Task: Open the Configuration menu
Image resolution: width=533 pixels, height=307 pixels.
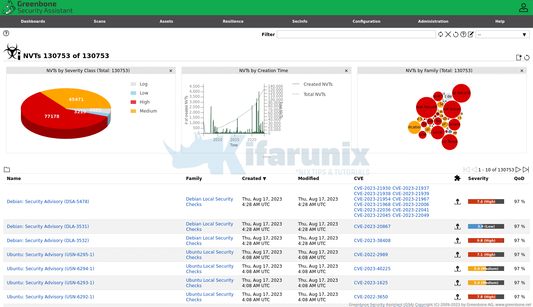Action: point(367,21)
